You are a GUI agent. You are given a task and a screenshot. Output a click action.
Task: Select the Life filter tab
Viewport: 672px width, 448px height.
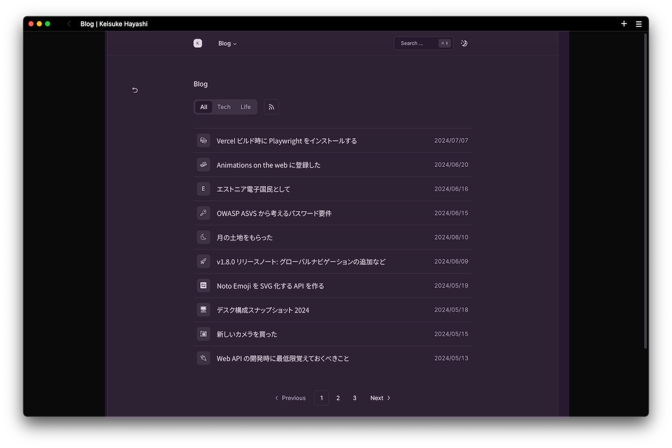pos(245,107)
